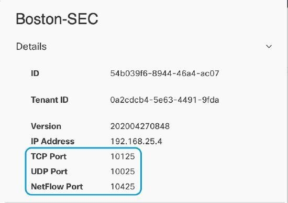Click the UDP Port label
The width and height of the screenshot is (288, 203).
click(49, 172)
